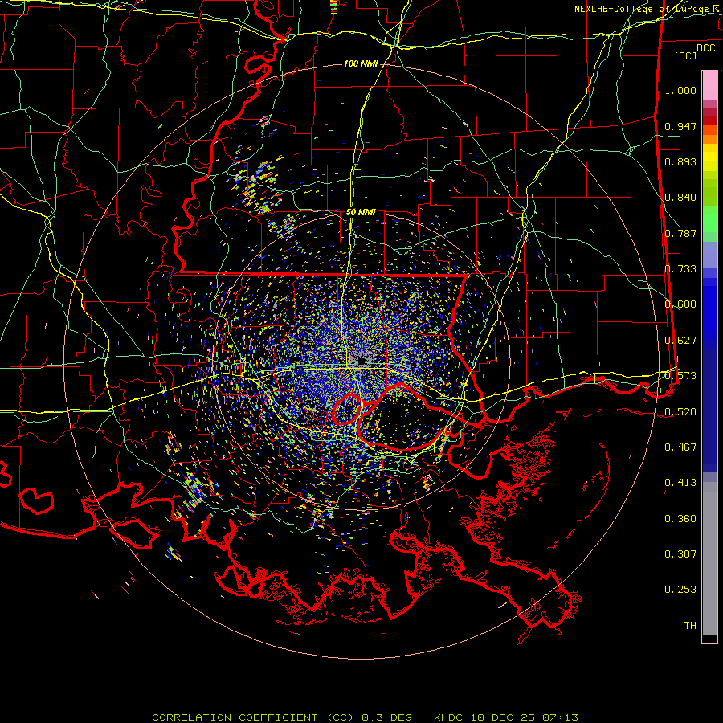Viewport: 723px width, 723px height.
Task: Click the 0.413 scale label
Action: pyautogui.click(x=680, y=483)
